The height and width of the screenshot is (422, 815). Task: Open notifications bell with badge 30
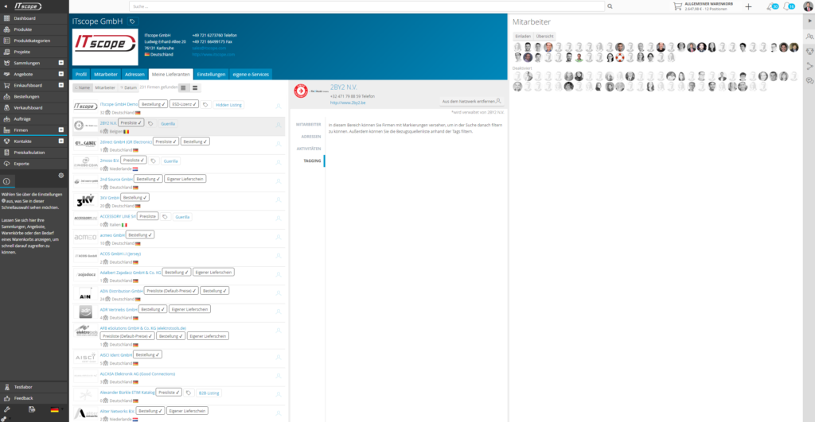point(772,6)
